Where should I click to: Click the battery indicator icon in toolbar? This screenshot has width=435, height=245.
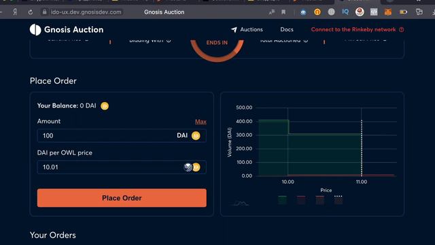(403, 12)
